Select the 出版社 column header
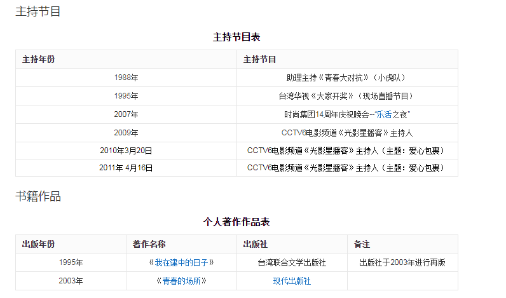The image size is (506, 298). (256, 244)
